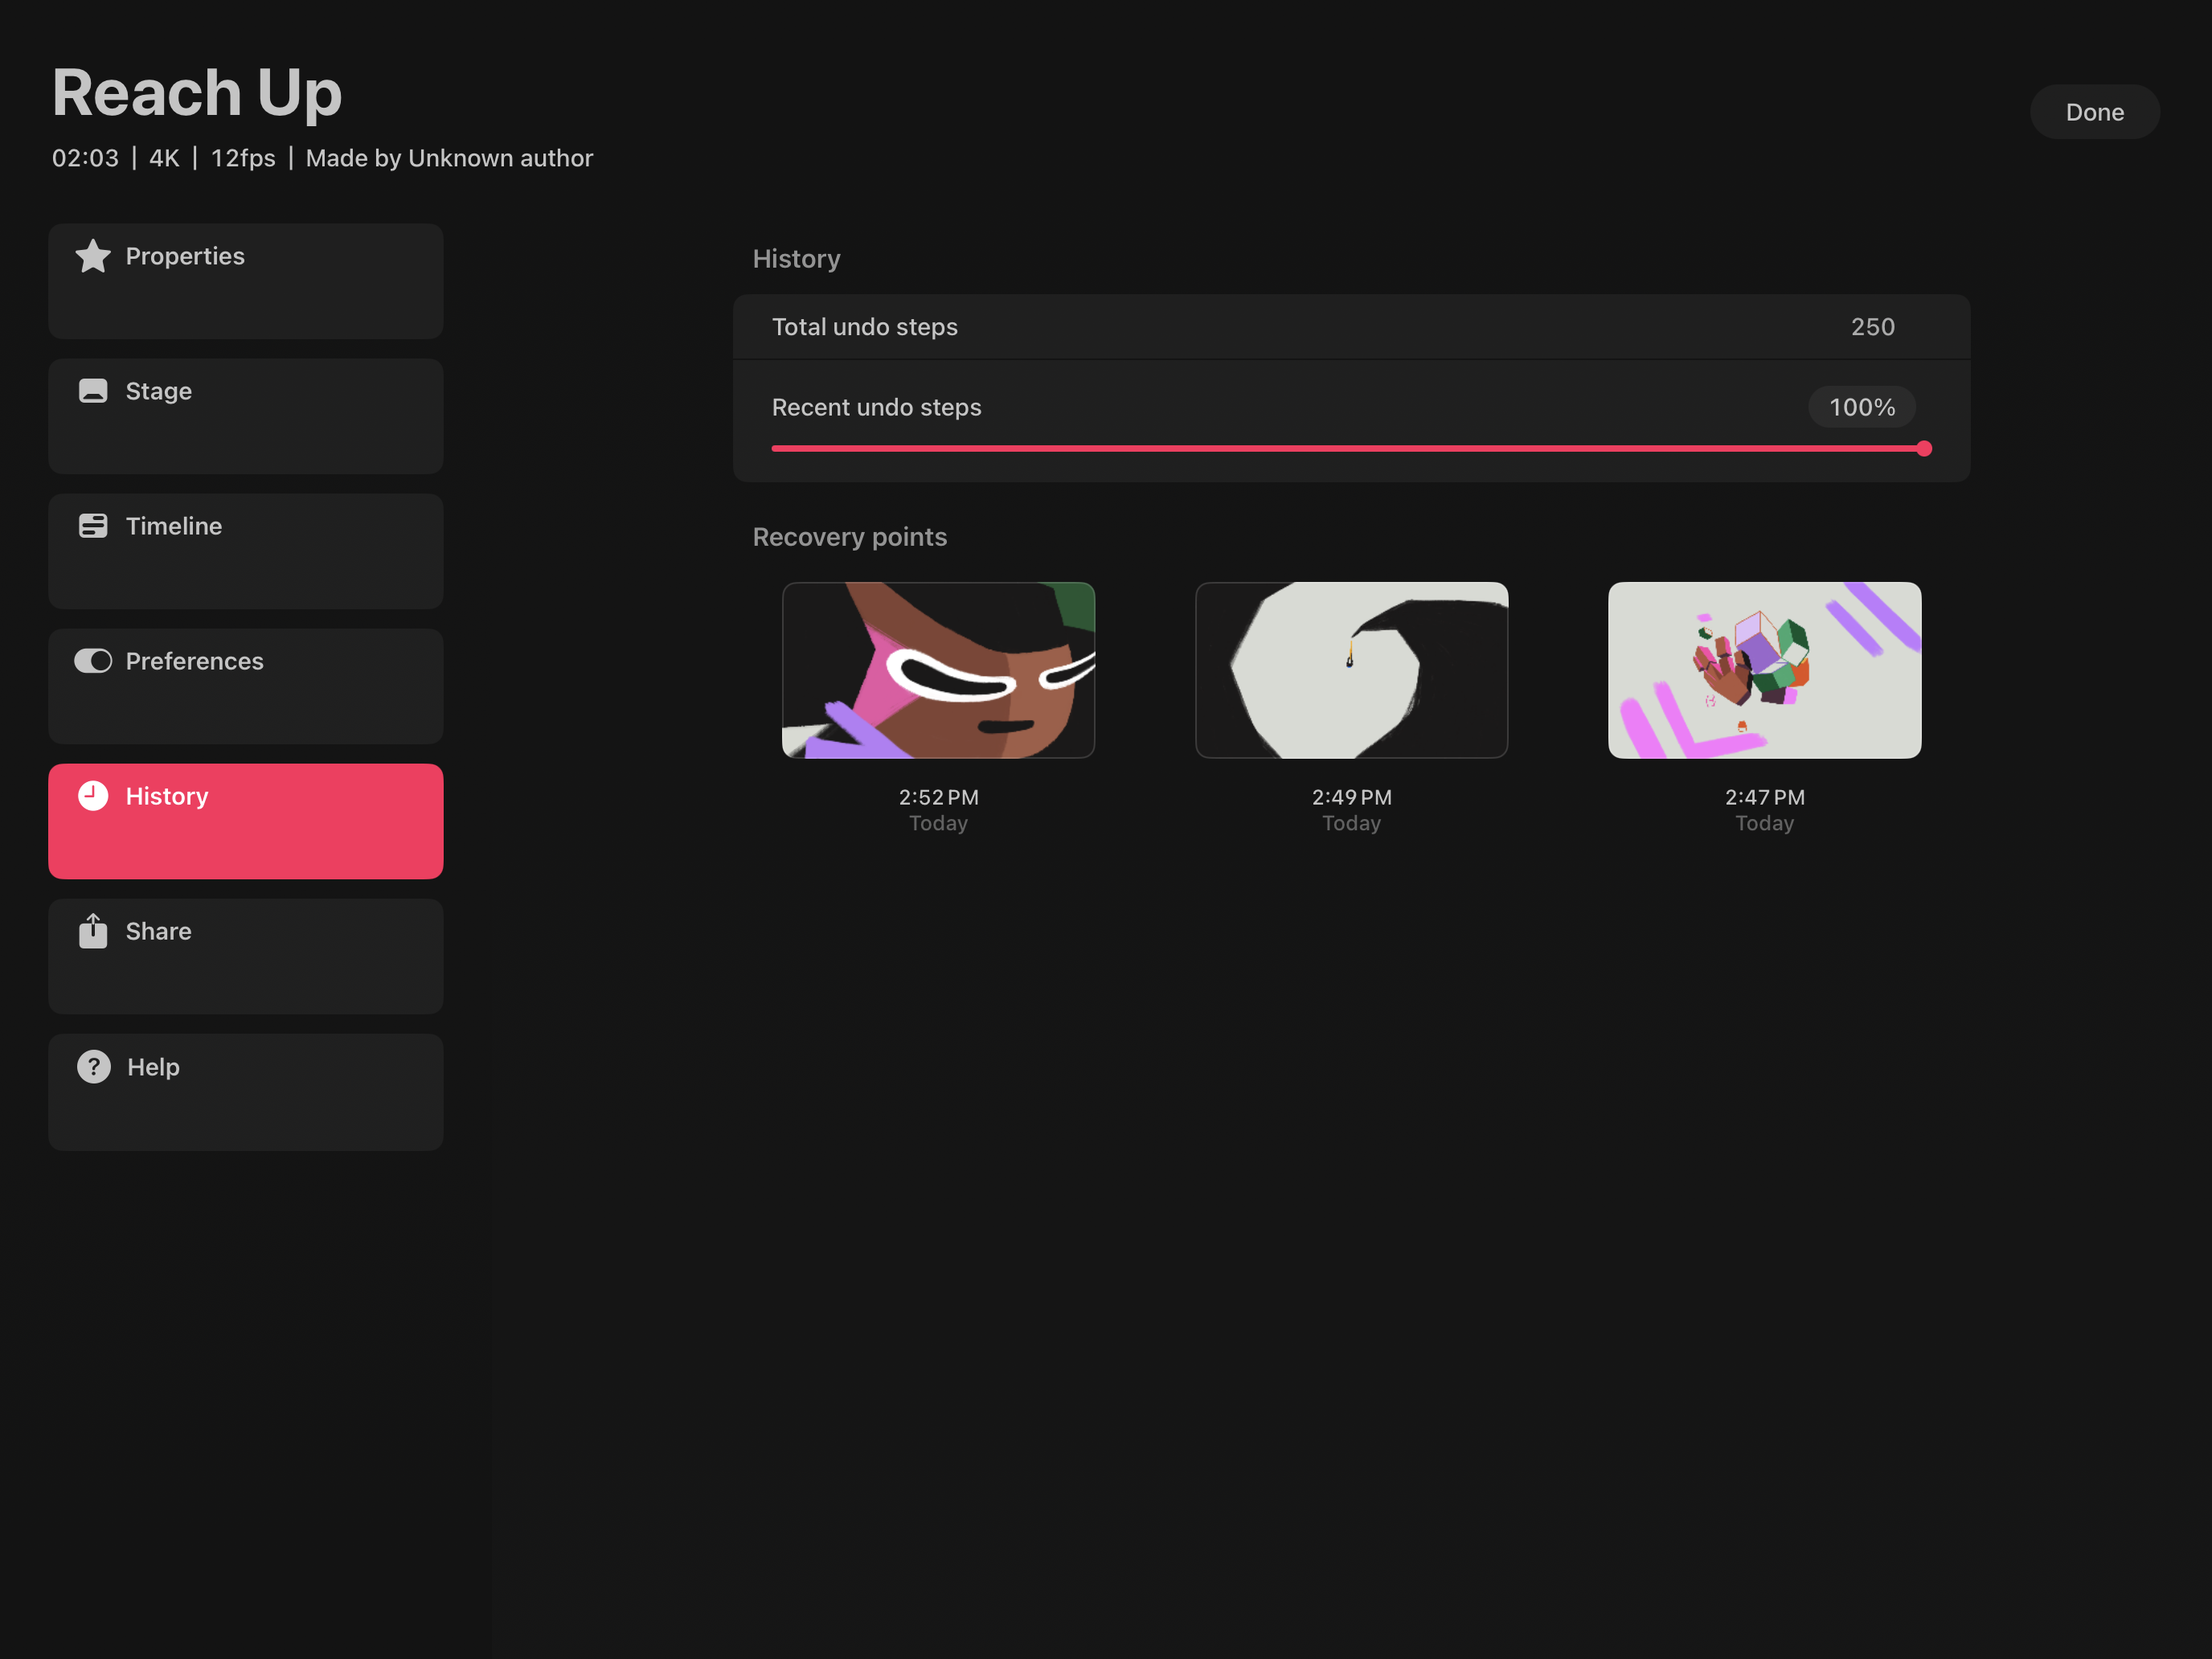Image resolution: width=2212 pixels, height=1659 pixels.
Task: Click the Timeline layers icon
Action: [x=93, y=526]
